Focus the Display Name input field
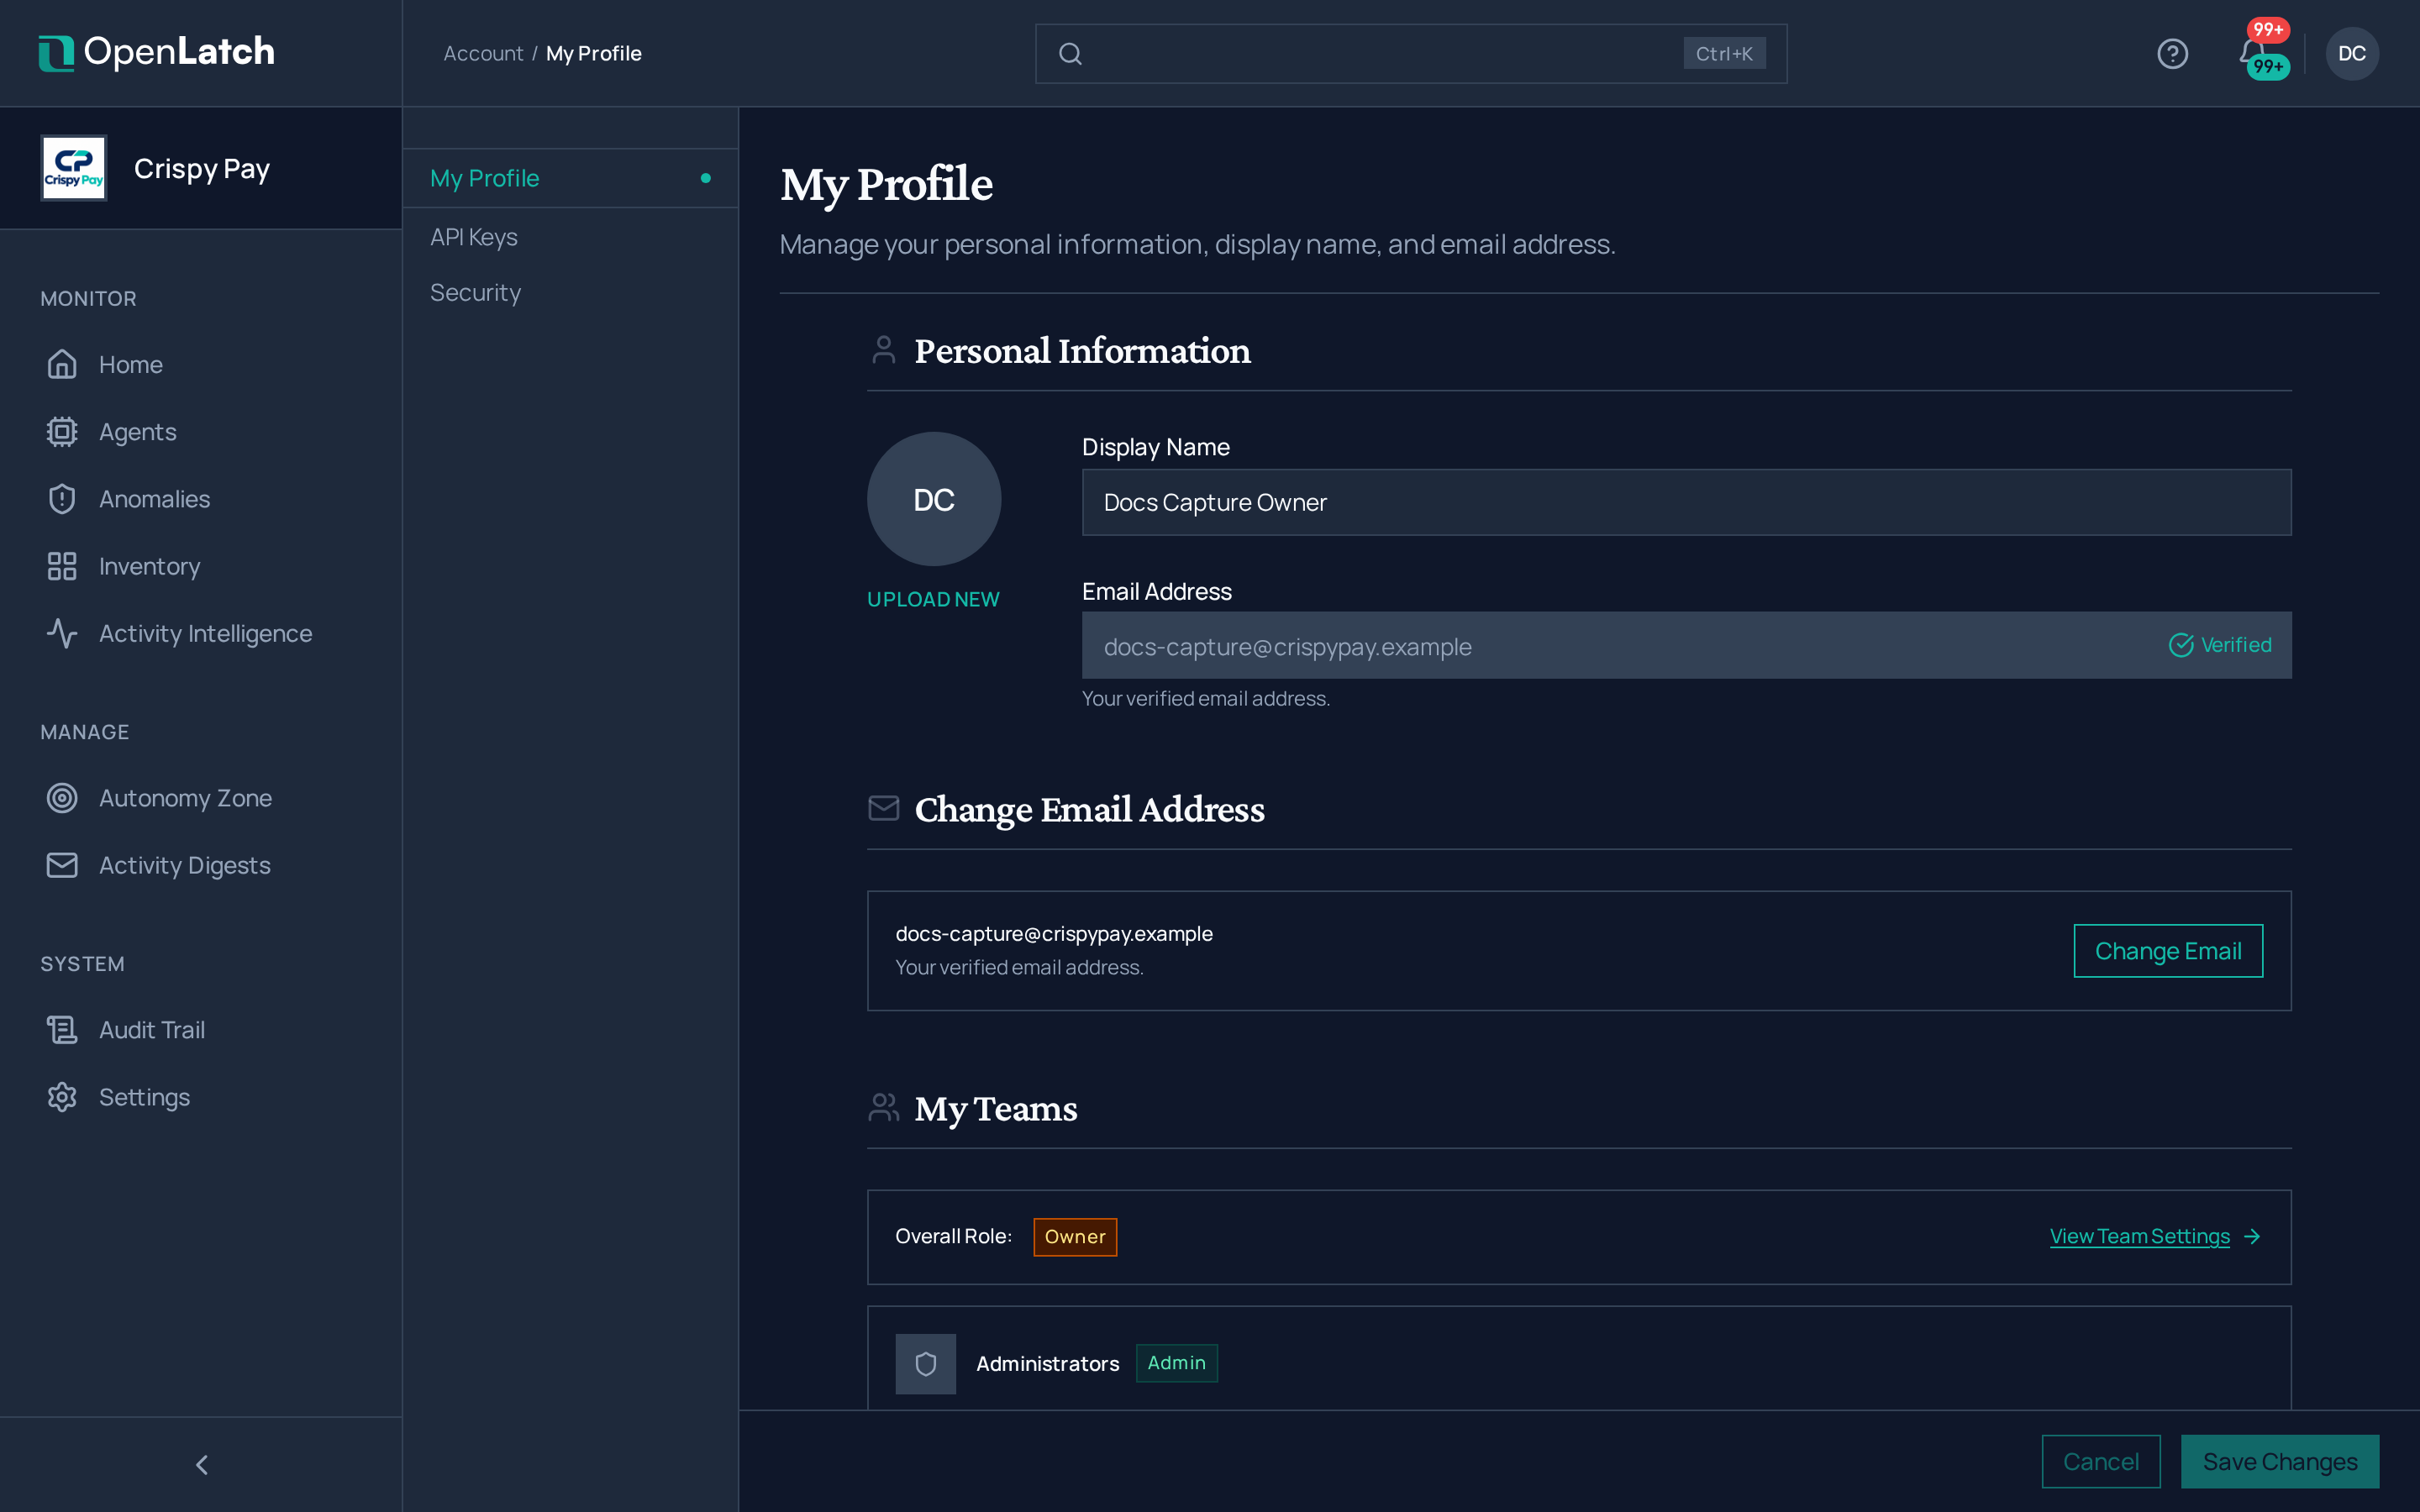The height and width of the screenshot is (1512, 2420). tap(1686, 502)
